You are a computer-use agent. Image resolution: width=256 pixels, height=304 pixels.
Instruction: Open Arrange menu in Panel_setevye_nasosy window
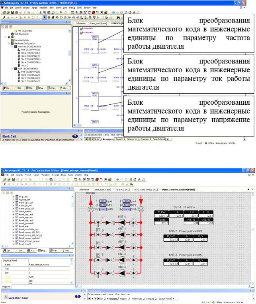tap(55, 175)
